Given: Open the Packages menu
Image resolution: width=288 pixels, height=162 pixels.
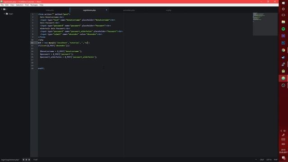Looking at the screenshot, I should click(x=34, y=5).
